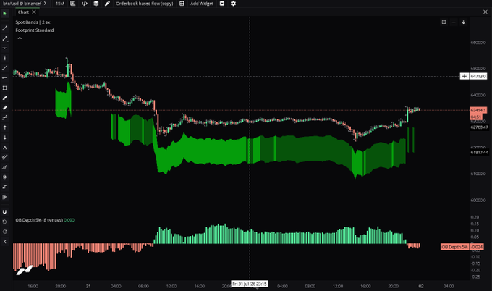Click the plus button at 64713.0 price
This screenshot has width=492, height=291.
click(x=465, y=76)
